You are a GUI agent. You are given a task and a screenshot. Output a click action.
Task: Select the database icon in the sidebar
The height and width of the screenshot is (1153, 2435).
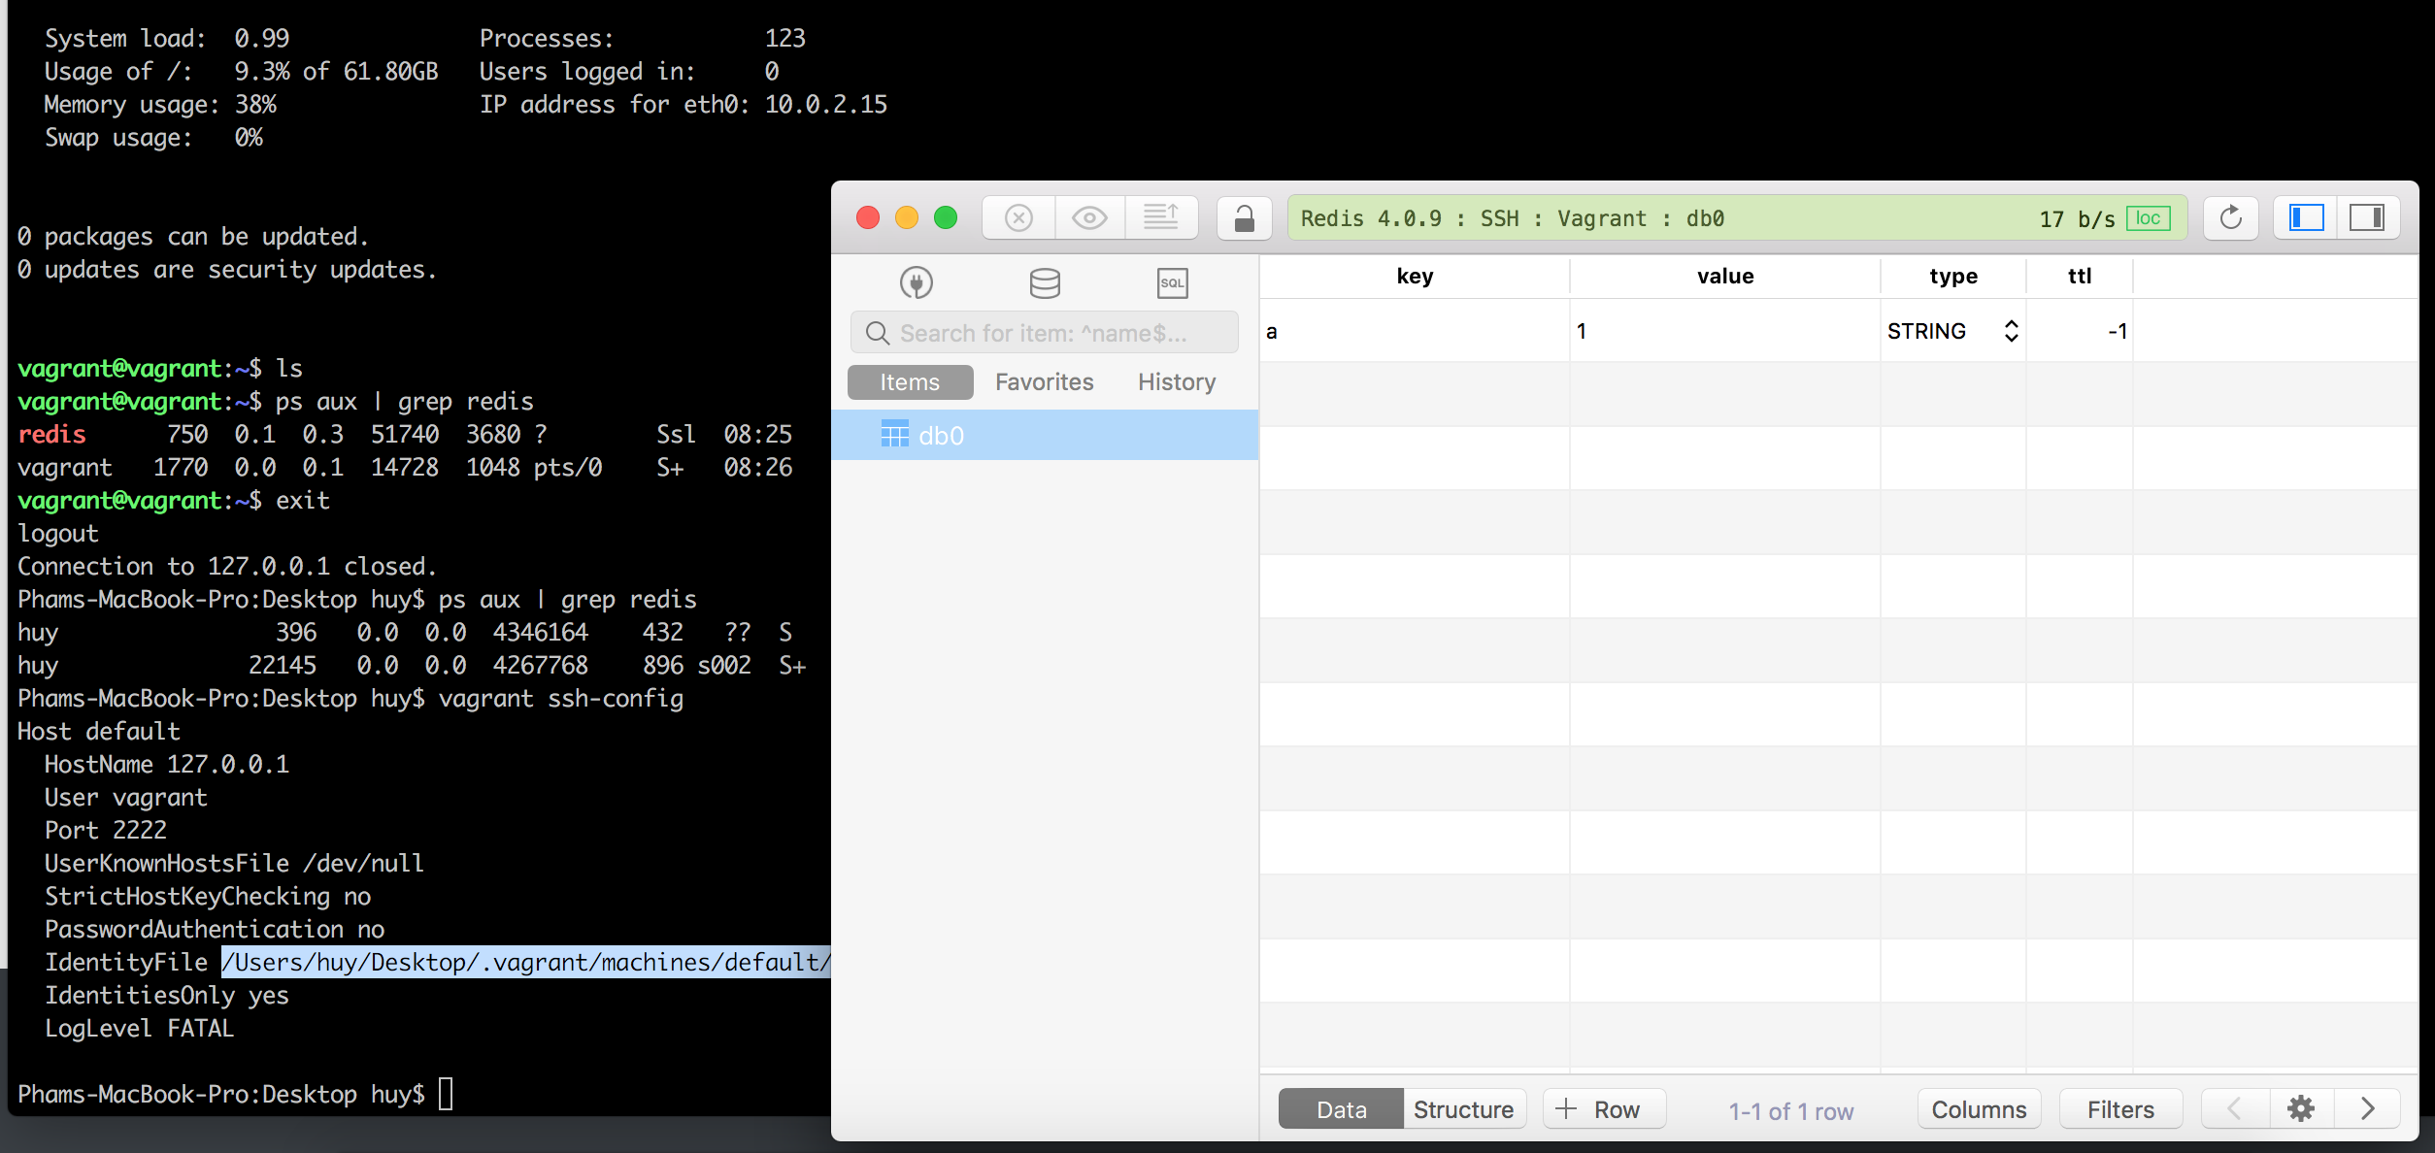1043,282
